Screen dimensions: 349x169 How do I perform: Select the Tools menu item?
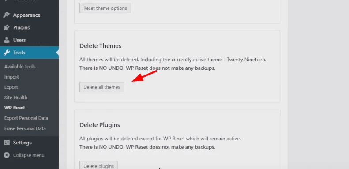click(x=30, y=53)
